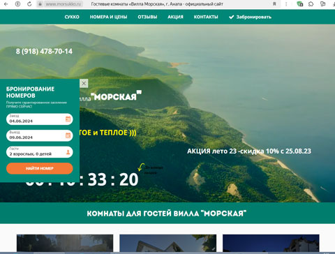Close the booking panel with the X button
Image resolution: width=335 pixels, height=254 pixels.
click(84, 83)
